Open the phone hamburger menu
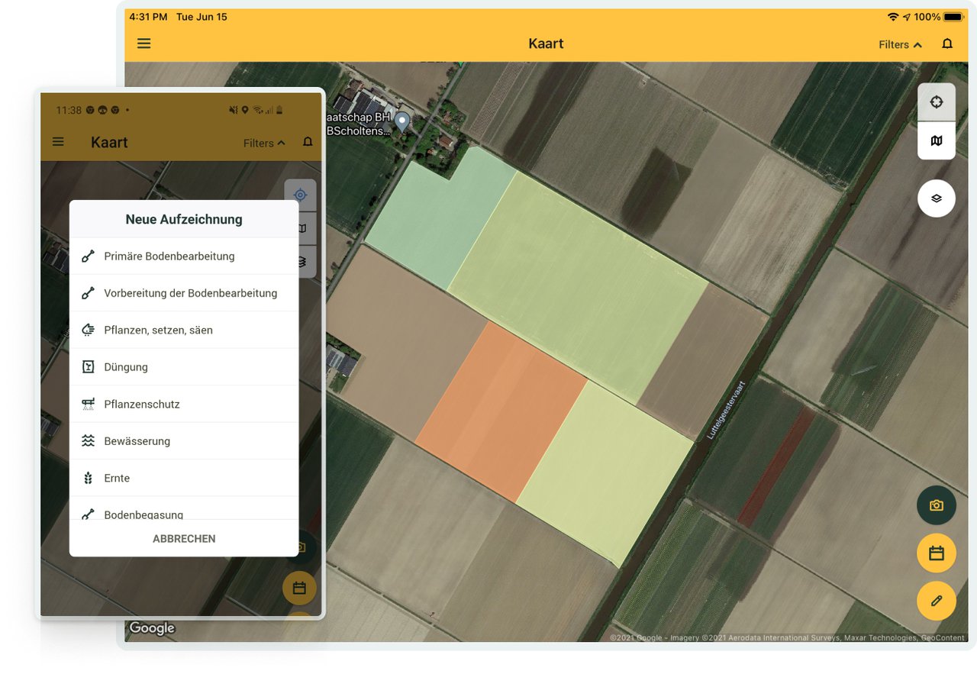The height and width of the screenshot is (674, 977). pos(58,142)
